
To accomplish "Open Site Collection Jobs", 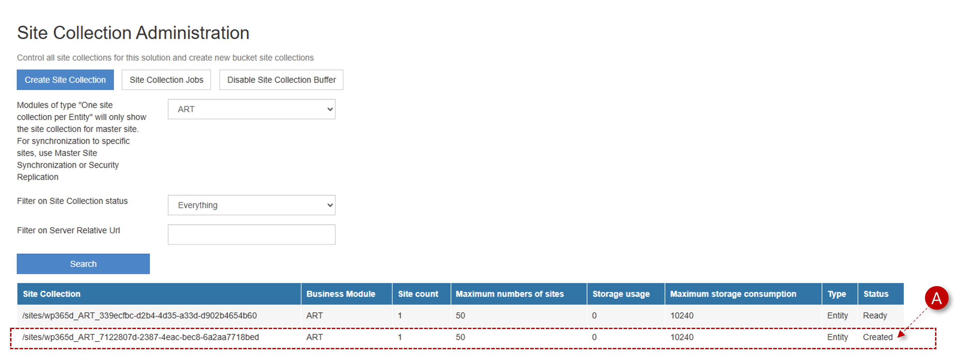I will (x=166, y=80).
